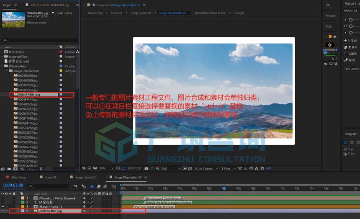Collapse the Imported Files folder
The height and width of the screenshot is (219, 360).
click(x=2, y=57)
